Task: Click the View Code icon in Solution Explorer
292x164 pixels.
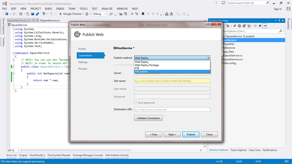Action: pyautogui.click(x=255, y=26)
